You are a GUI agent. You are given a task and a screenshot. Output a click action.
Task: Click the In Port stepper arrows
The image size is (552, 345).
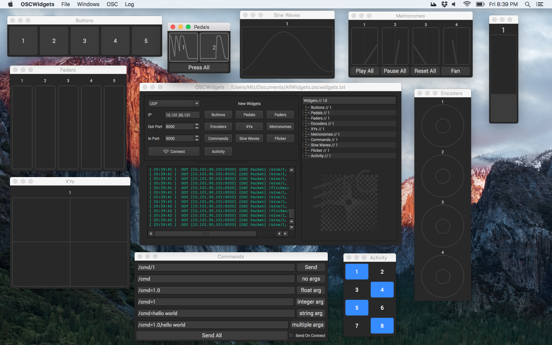[197, 138]
